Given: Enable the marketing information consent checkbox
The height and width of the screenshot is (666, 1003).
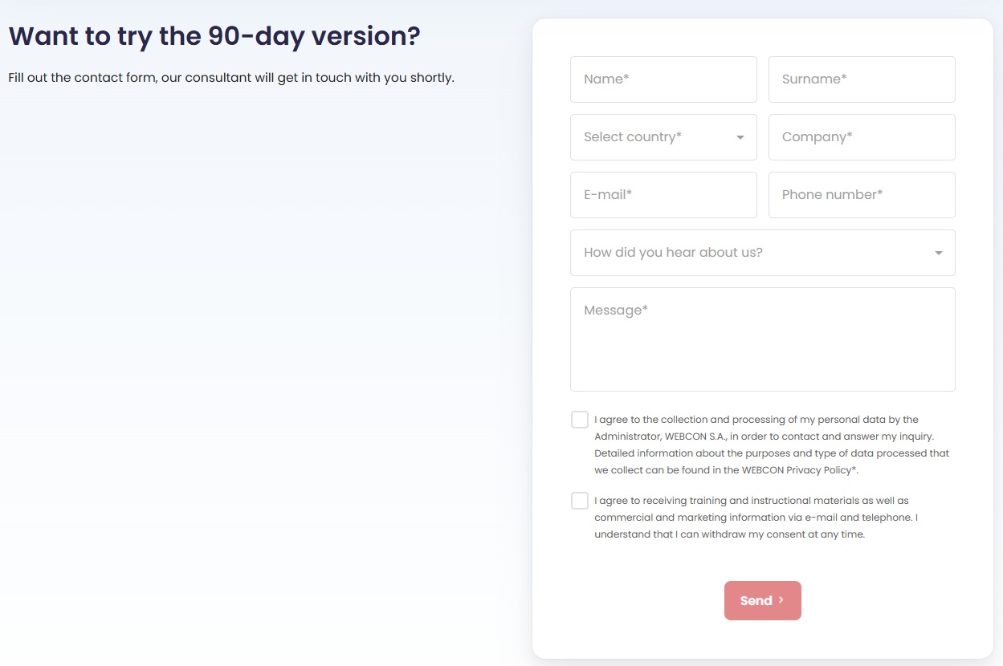Looking at the screenshot, I should [x=580, y=501].
